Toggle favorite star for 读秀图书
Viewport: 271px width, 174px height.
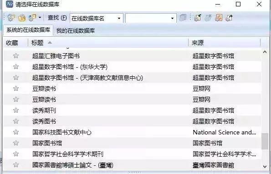point(16,121)
